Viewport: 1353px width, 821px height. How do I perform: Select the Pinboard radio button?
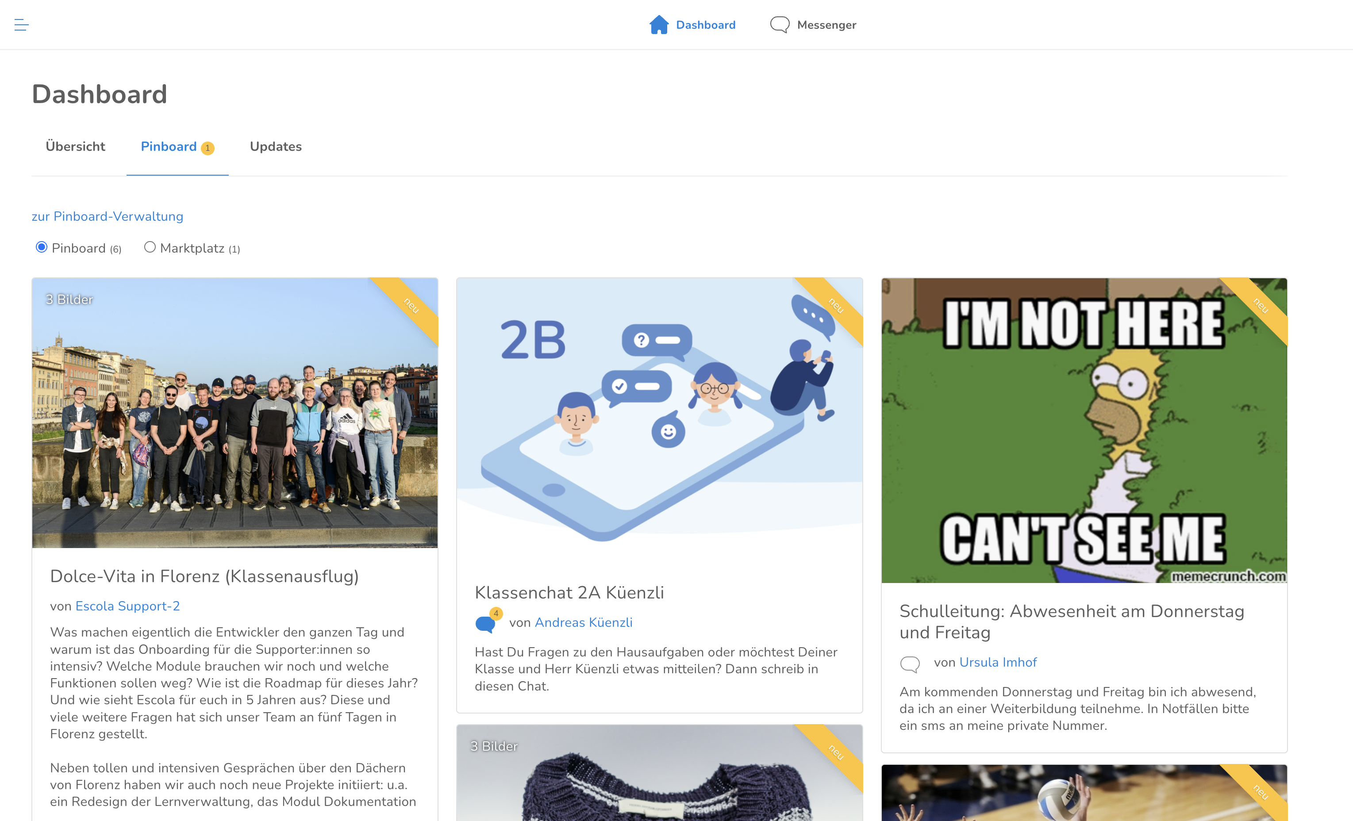(41, 247)
